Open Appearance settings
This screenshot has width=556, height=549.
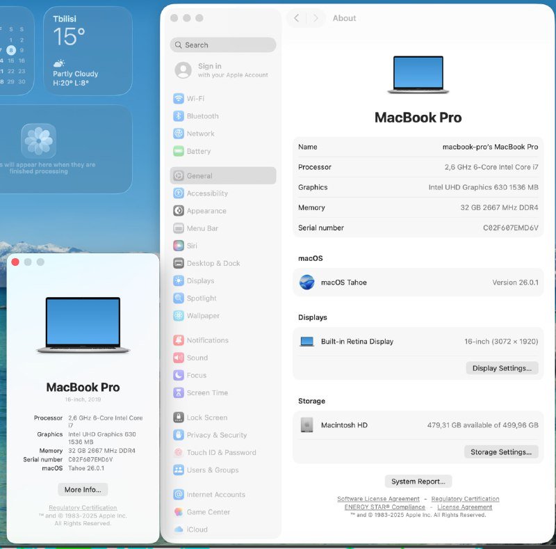pyautogui.click(x=206, y=210)
